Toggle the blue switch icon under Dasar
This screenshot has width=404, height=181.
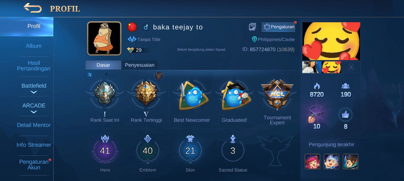[x=90, y=75]
